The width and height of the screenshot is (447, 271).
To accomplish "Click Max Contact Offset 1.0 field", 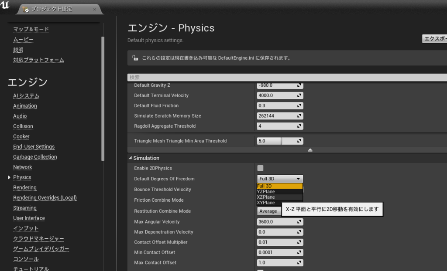I will pyautogui.click(x=280, y=263).
